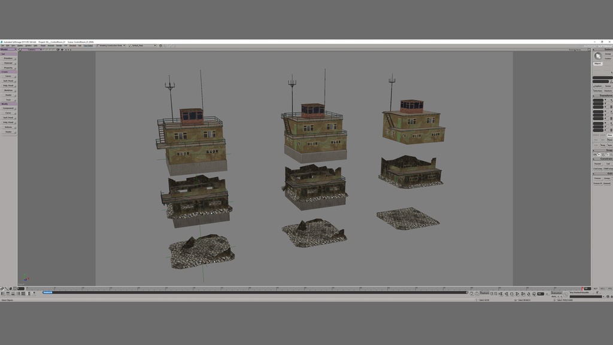Image resolution: width=613 pixels, height=345 pixels.
Task: Open the Default_Pass dropdown
Action: [155, 45]
